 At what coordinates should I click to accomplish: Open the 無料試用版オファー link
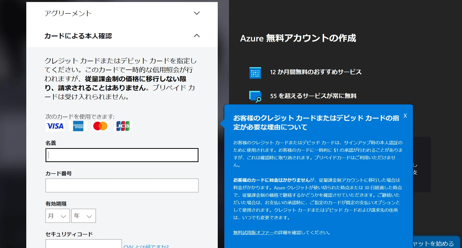[x=253, y=233]
